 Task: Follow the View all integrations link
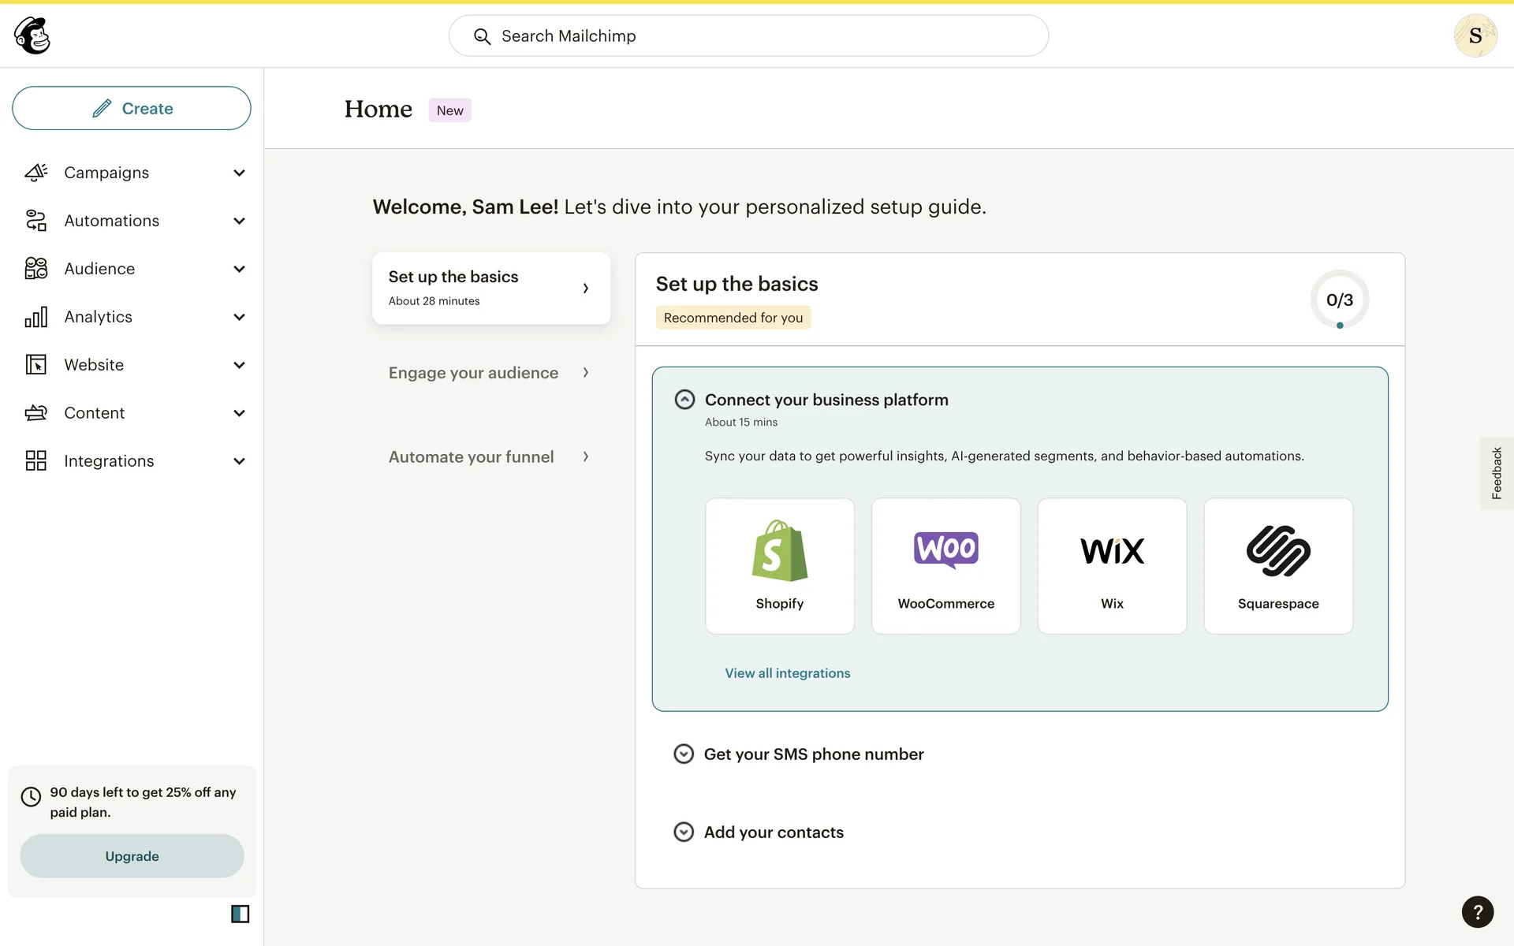tap(787, 673)
